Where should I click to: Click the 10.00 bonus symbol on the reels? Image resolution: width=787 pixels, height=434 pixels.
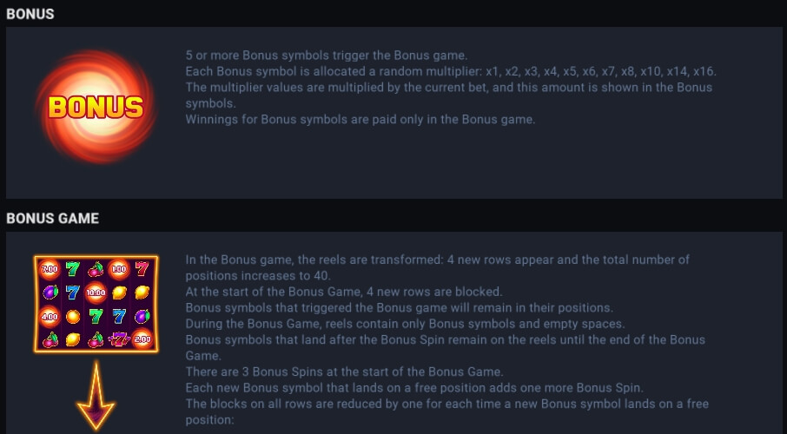point(96,293)
